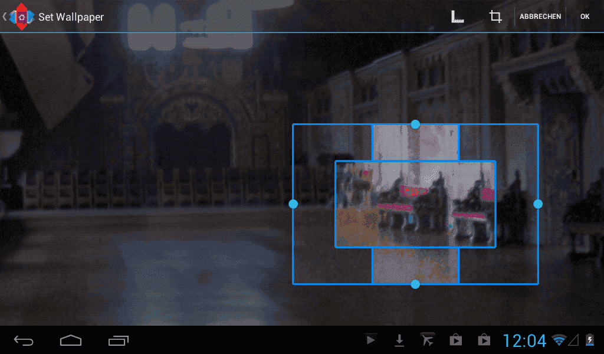This screenshot has width=604, height=354.
Task: Open the download notification icon
Action: pos(399,340)
